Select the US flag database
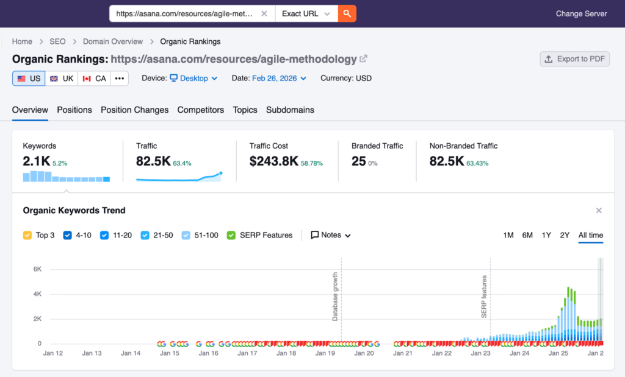 coord(29,79)
